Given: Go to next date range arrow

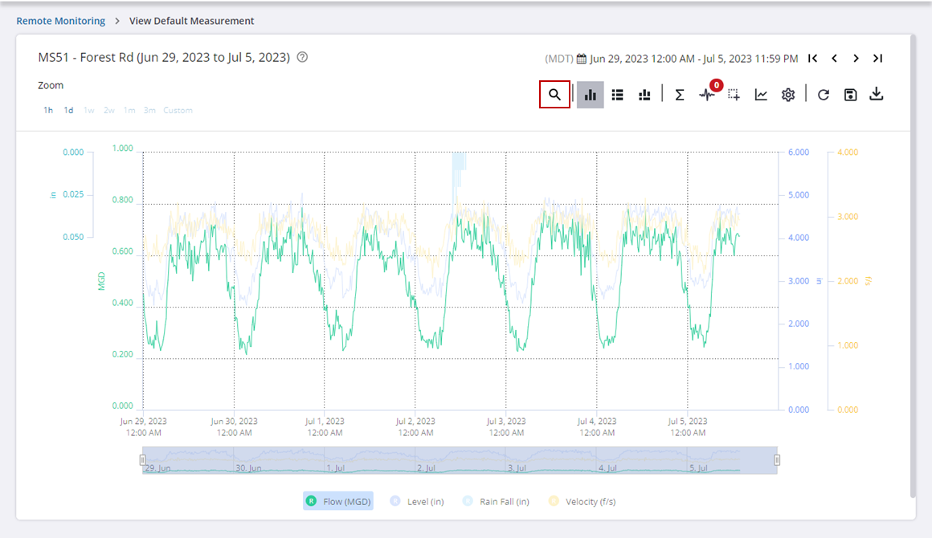Looking at the screenshot, I should pos(856,58).
